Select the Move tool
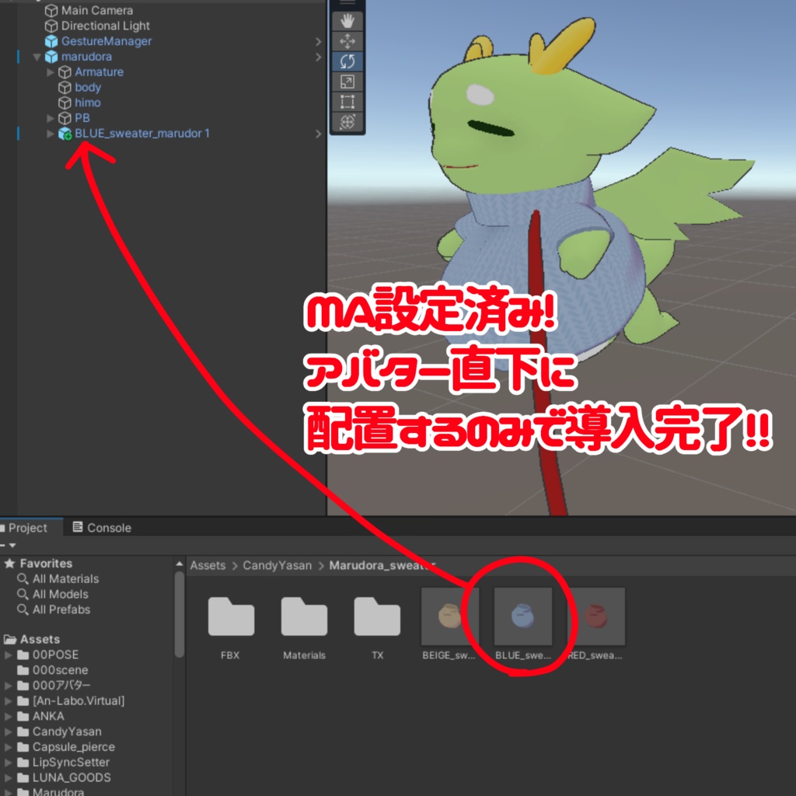Image resolution: width=796 pixels, height=796 pixels. pyautogui.click(x=347, y=41)
